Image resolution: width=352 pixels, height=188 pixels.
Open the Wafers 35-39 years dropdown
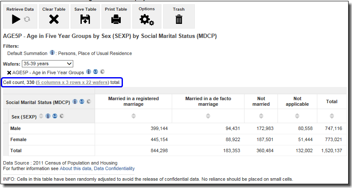(47, 64)
